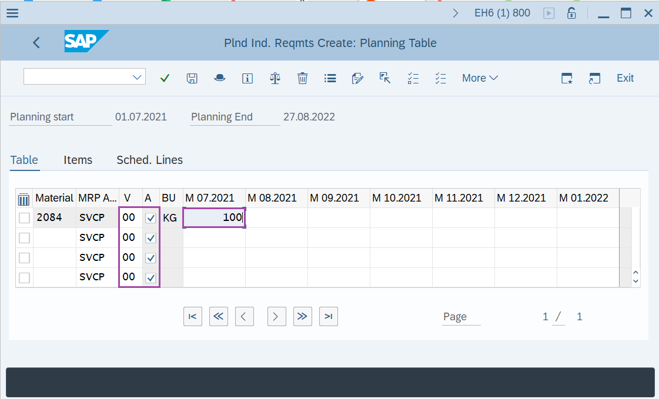Click the Exit button

625,78
